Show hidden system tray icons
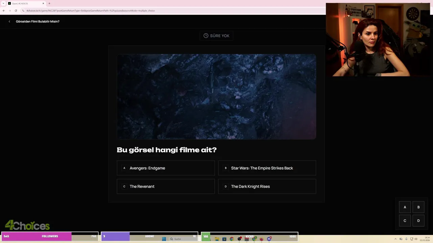The height and width of the screenshot is (243, 433). 395,239
